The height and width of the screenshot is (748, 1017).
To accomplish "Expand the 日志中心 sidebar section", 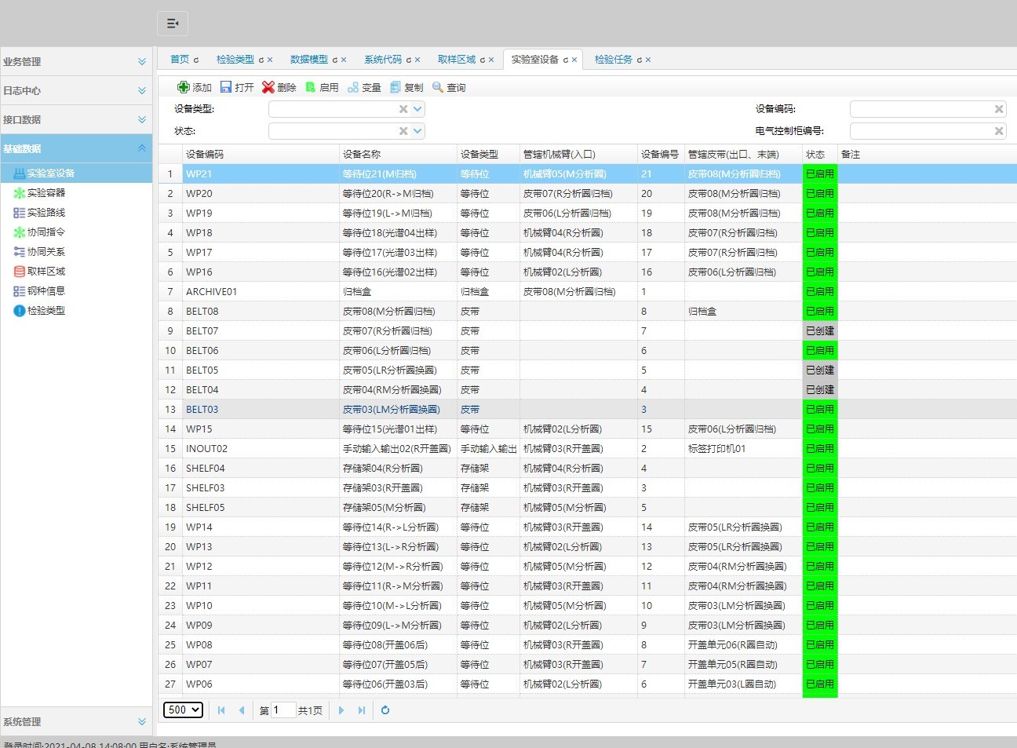I will click(76, 90).
